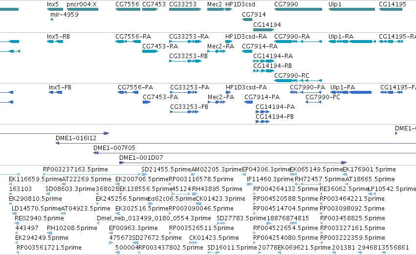
Task: Select the Mec2 gene label
Action: tap(215, 4)
